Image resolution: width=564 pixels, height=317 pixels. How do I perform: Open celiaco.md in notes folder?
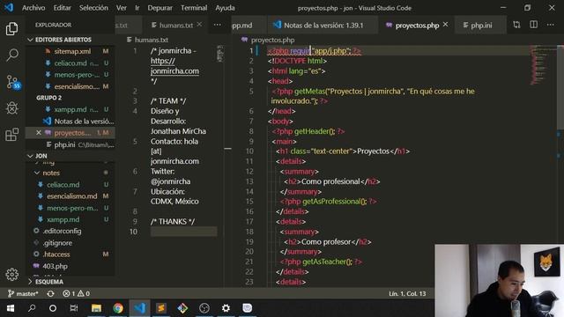[x=63, y=185]
